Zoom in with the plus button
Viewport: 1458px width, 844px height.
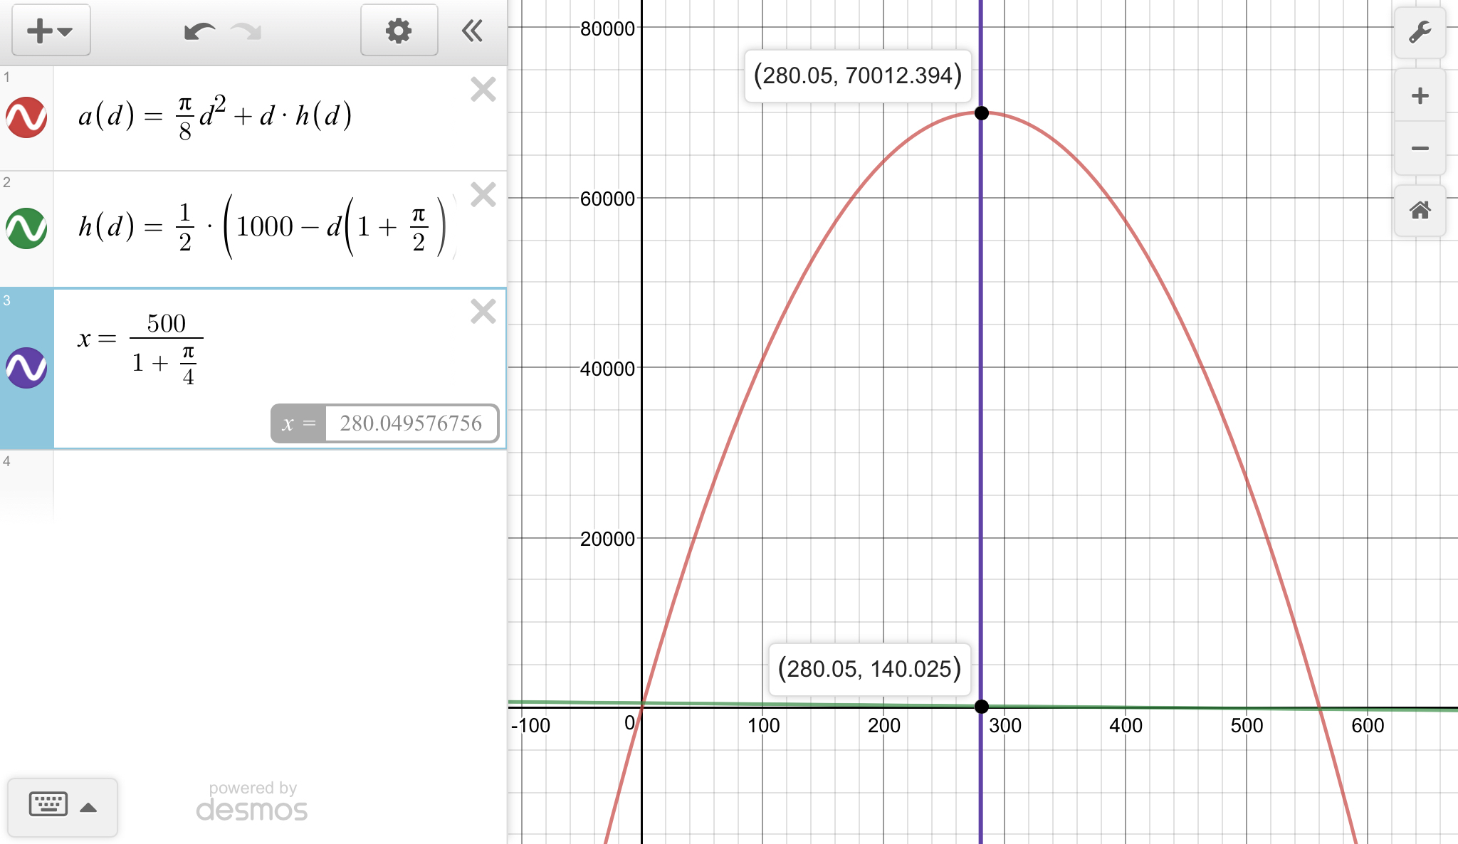pyautogui.click(x=1420, y=96)
